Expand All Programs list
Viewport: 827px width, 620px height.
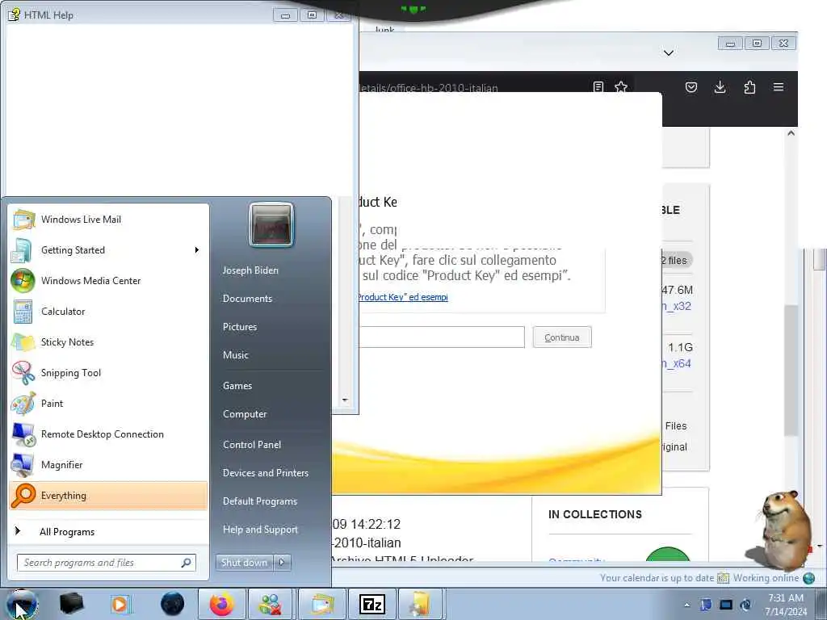(x=108, y=531)
